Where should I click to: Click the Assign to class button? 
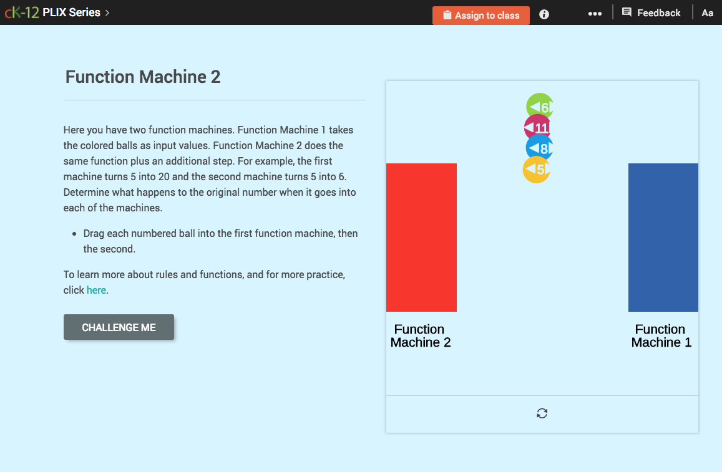pos(481,15)
